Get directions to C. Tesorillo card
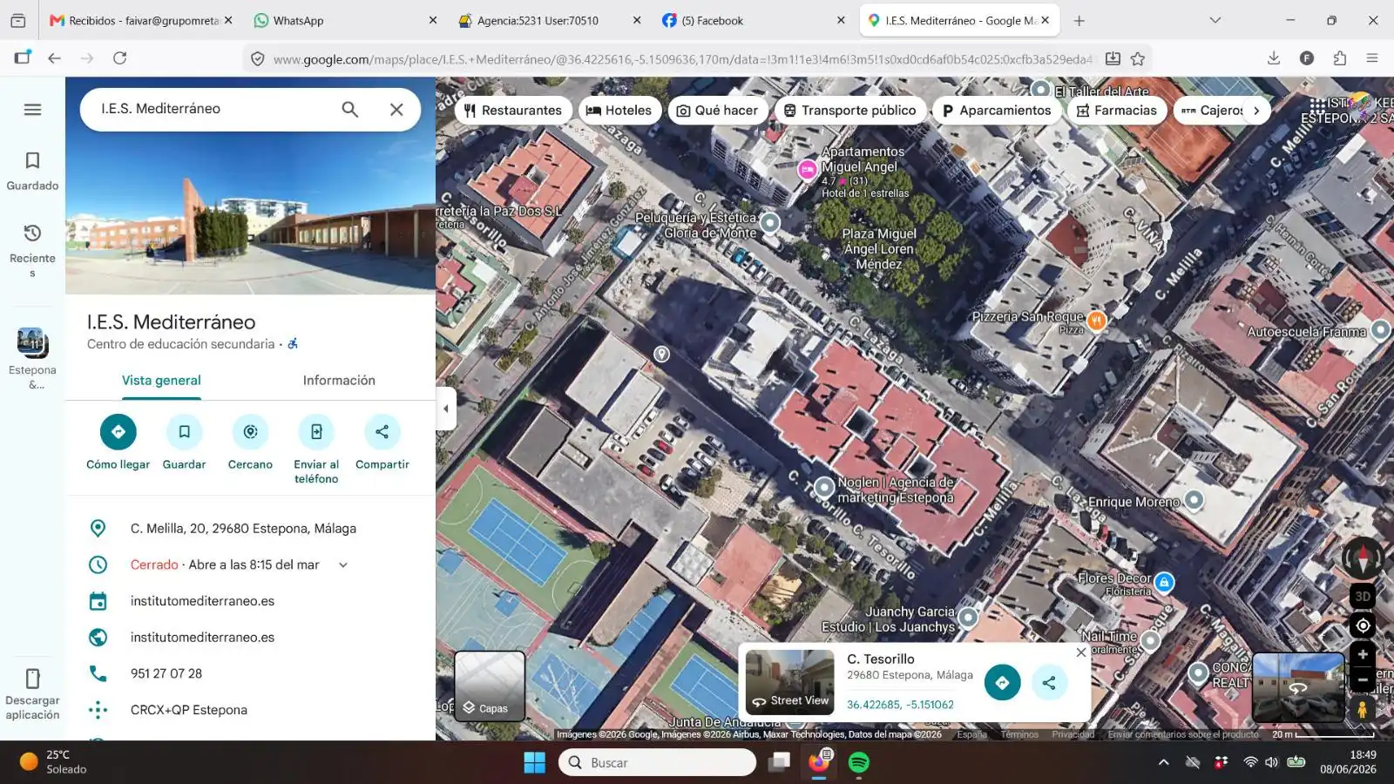The image size is (1394, 784). [1002, 683]
